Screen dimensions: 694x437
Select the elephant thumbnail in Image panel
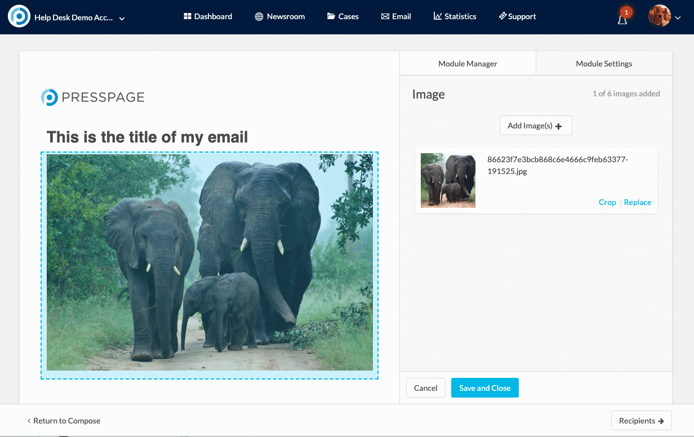pos(448,180)
